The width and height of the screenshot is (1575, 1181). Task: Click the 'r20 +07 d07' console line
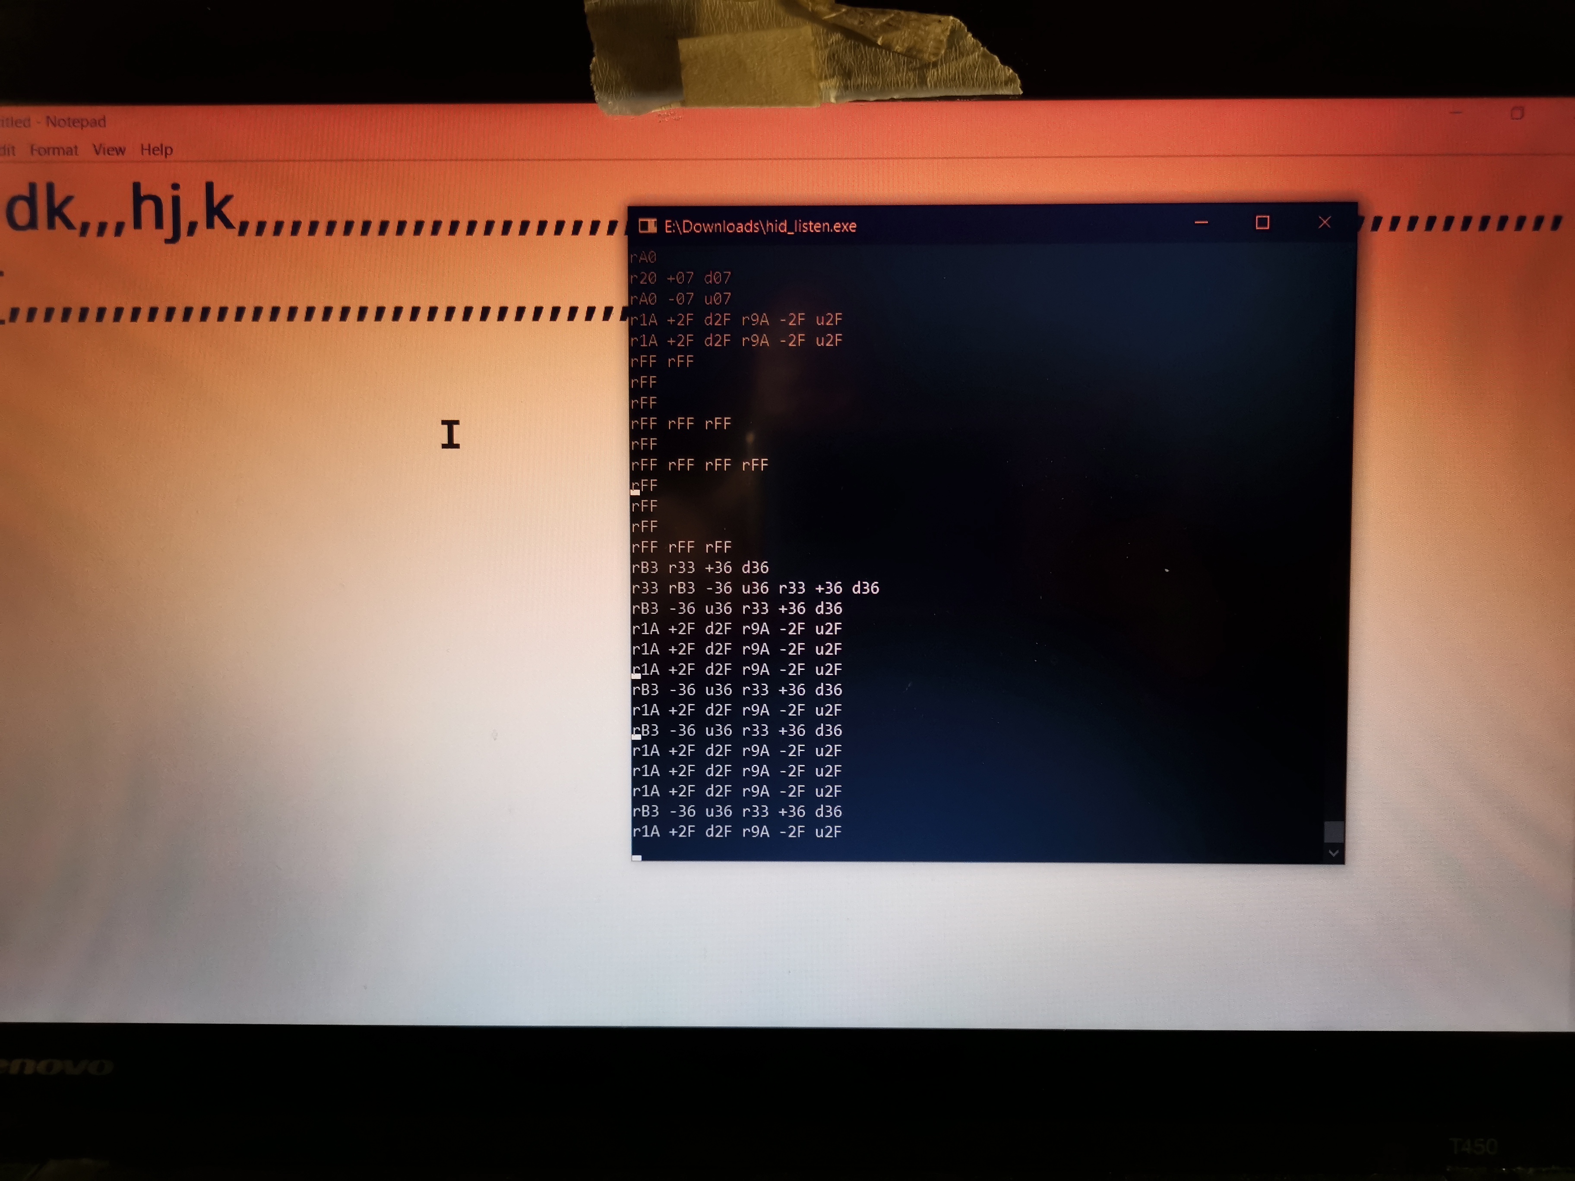(681, 278)
